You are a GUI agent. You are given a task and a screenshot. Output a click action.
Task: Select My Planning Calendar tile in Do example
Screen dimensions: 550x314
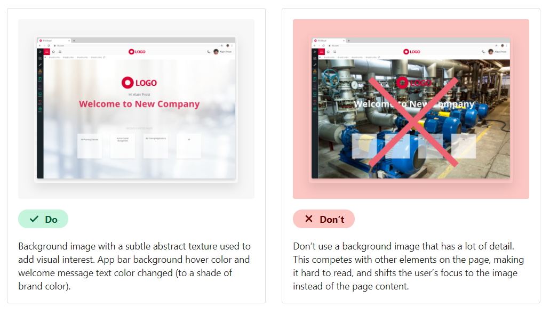point(90,146)
